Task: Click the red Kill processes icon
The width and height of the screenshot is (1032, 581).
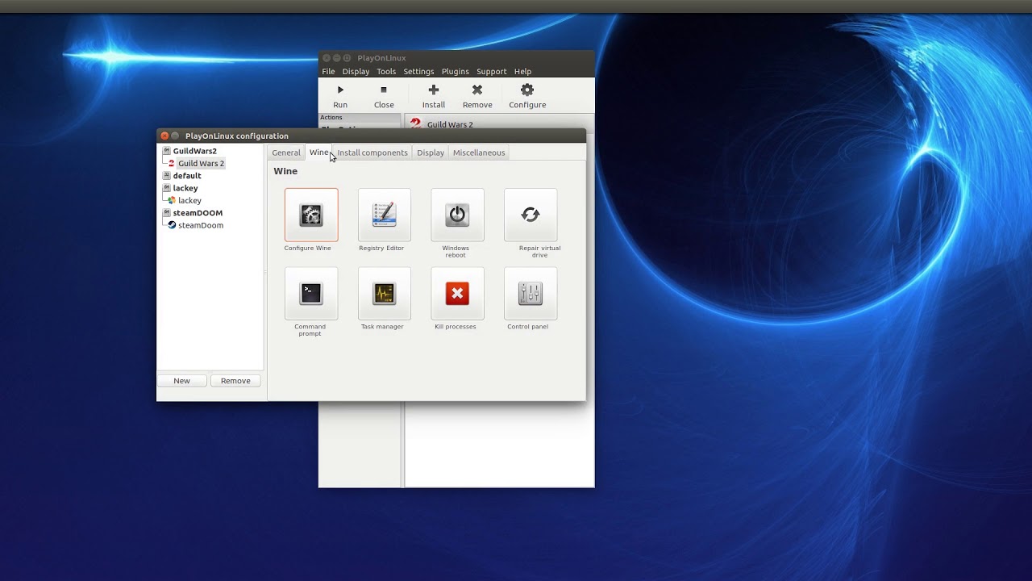Action: point(457,294)
